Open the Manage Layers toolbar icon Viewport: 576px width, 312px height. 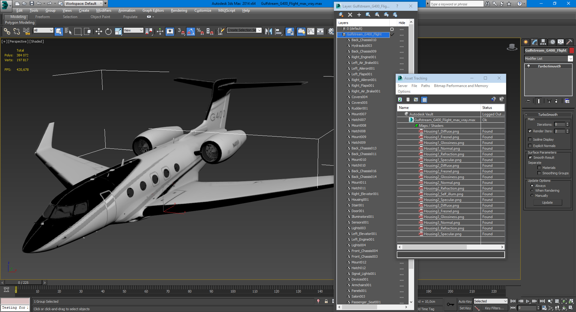pyautogui.click(x=290, y=31)
